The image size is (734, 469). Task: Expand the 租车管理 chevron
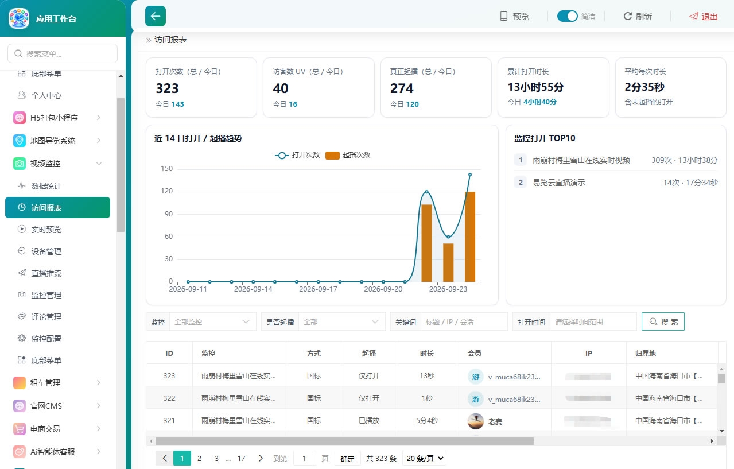tap(99, 383)
